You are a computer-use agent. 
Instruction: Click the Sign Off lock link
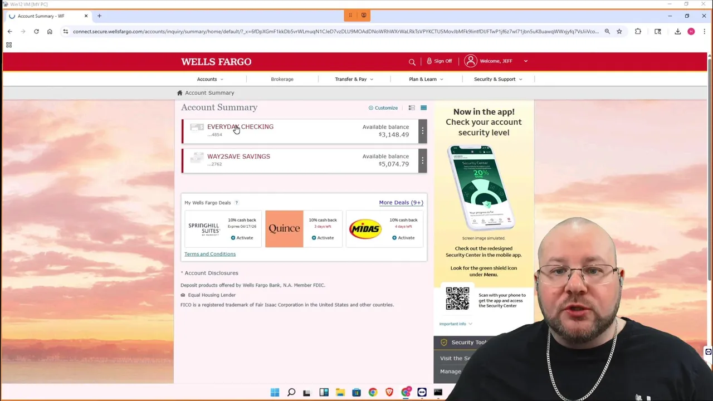439,61
